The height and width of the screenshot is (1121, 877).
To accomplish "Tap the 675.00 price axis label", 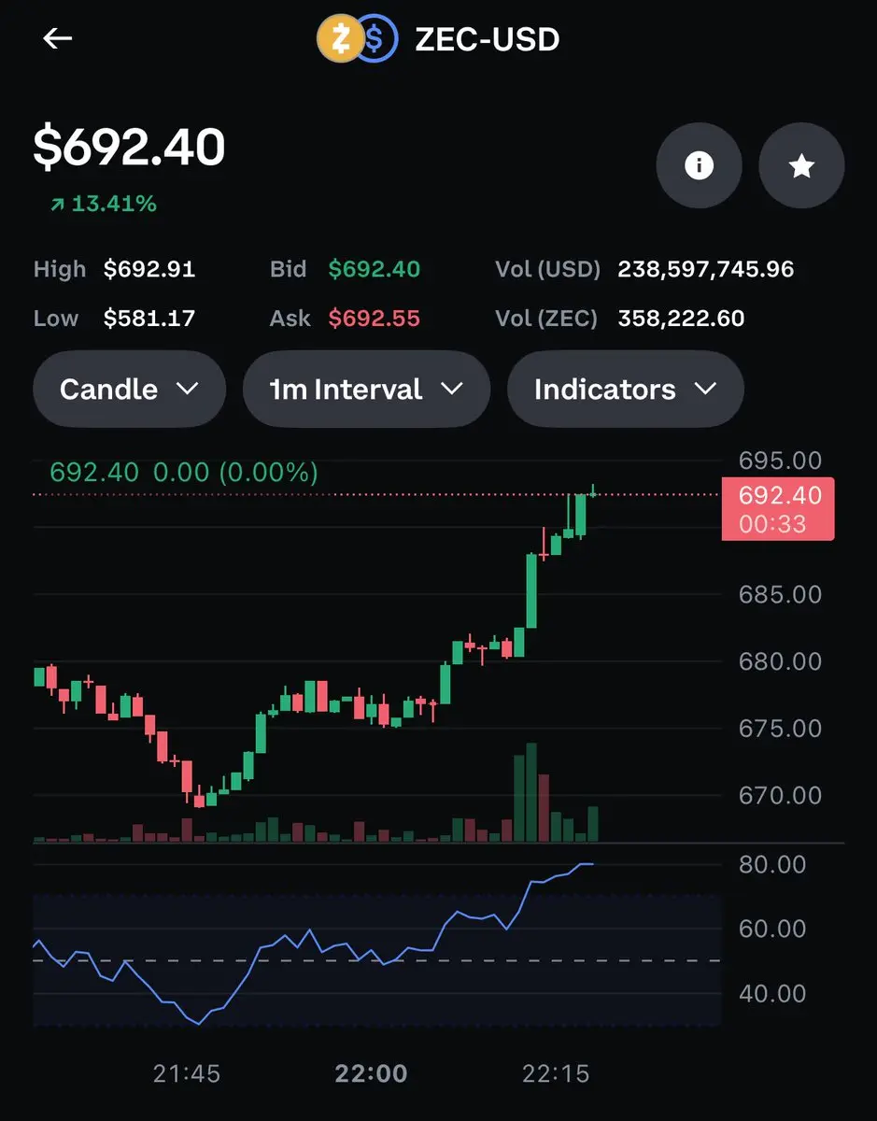I will click(780, 728).
